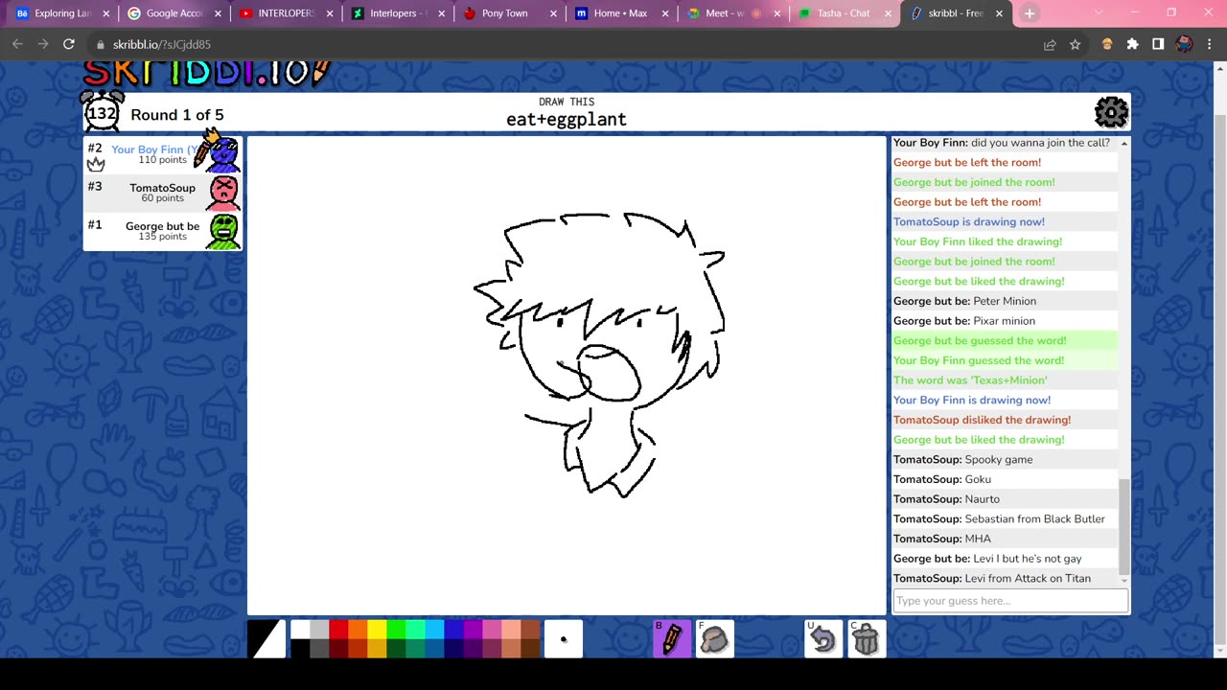Open the brush size selector
The width and height of the screenshot is (1227, 690).
564,639
